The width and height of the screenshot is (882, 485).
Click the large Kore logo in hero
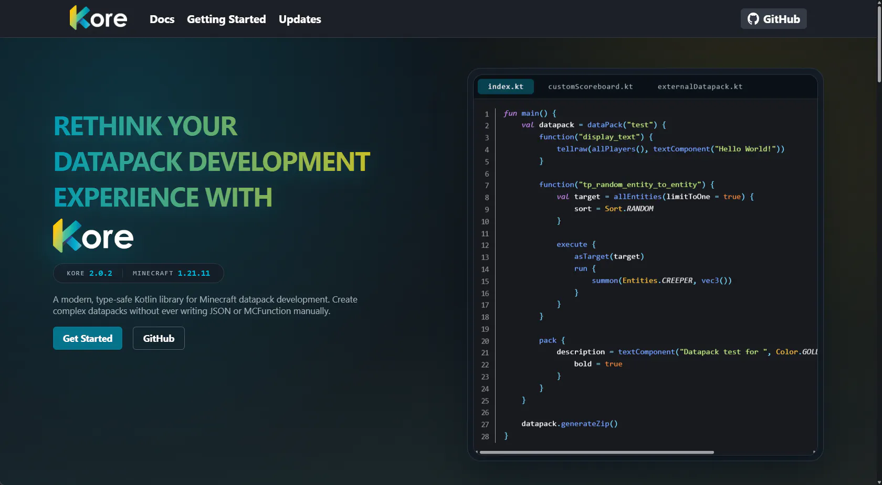93,236
